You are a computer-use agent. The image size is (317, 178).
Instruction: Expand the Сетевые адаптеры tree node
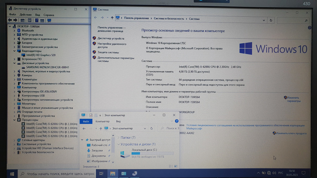[x=14, y=140]
